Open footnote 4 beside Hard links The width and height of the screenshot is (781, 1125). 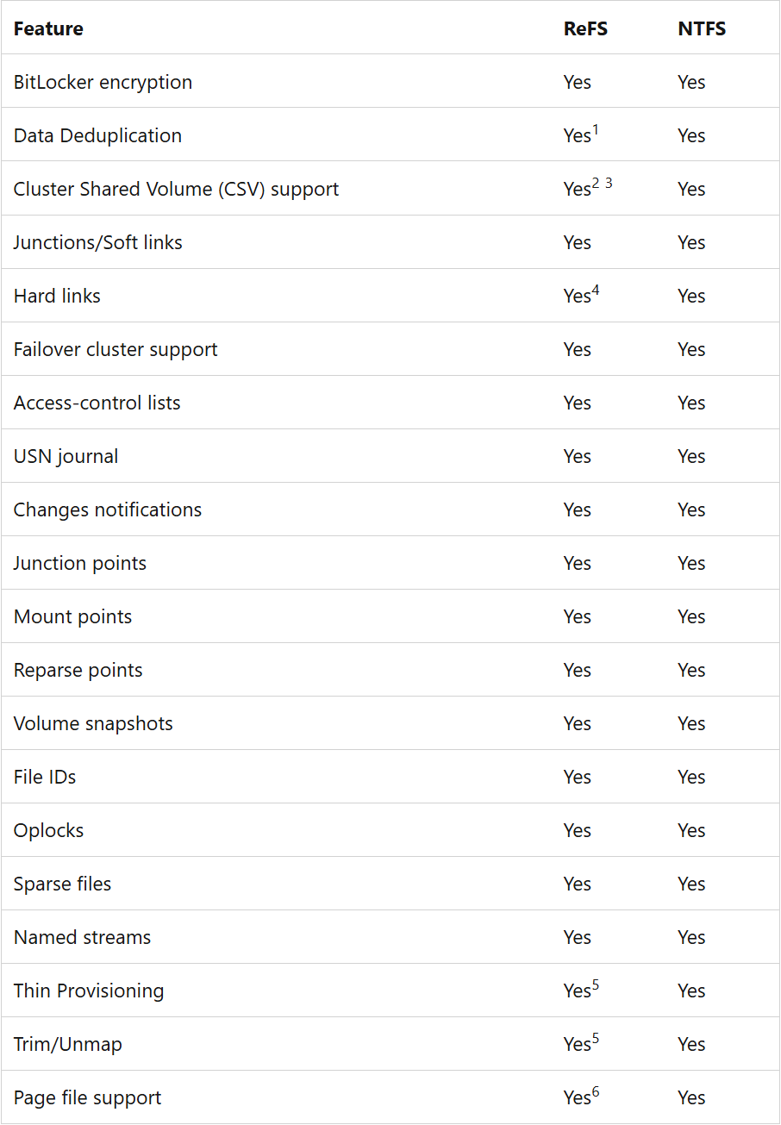pyautogui.click(x=596, y=290)
